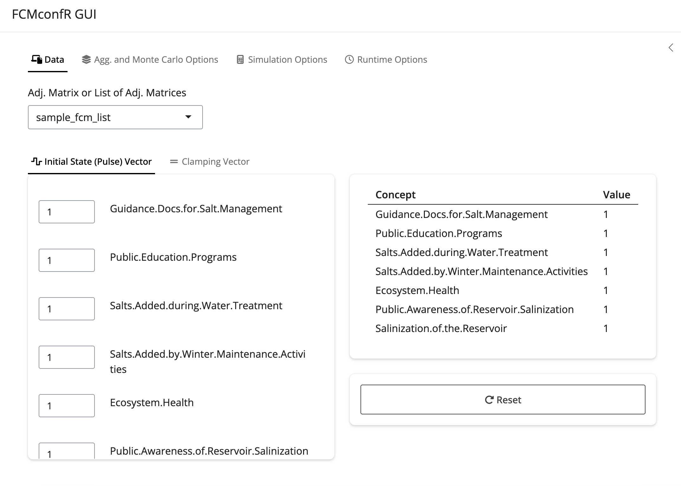The height and width of the screenshot is (486, 681).
Task: Click the Value column header
Action: click(616, 195)
